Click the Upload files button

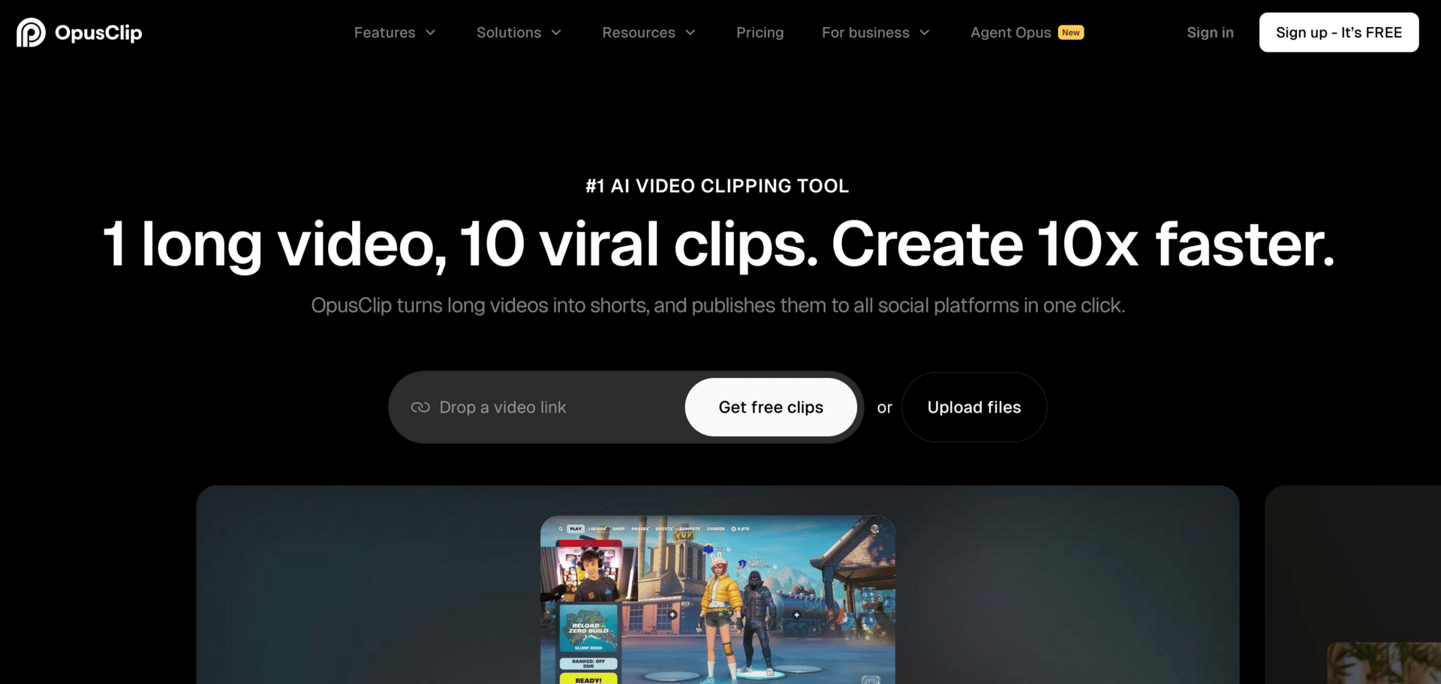pos(974,407)
